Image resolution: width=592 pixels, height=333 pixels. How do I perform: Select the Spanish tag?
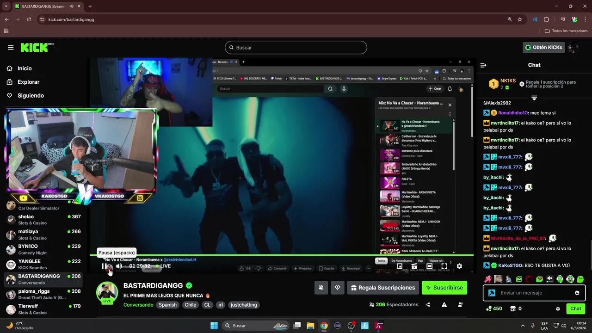(x=168, y=305)
